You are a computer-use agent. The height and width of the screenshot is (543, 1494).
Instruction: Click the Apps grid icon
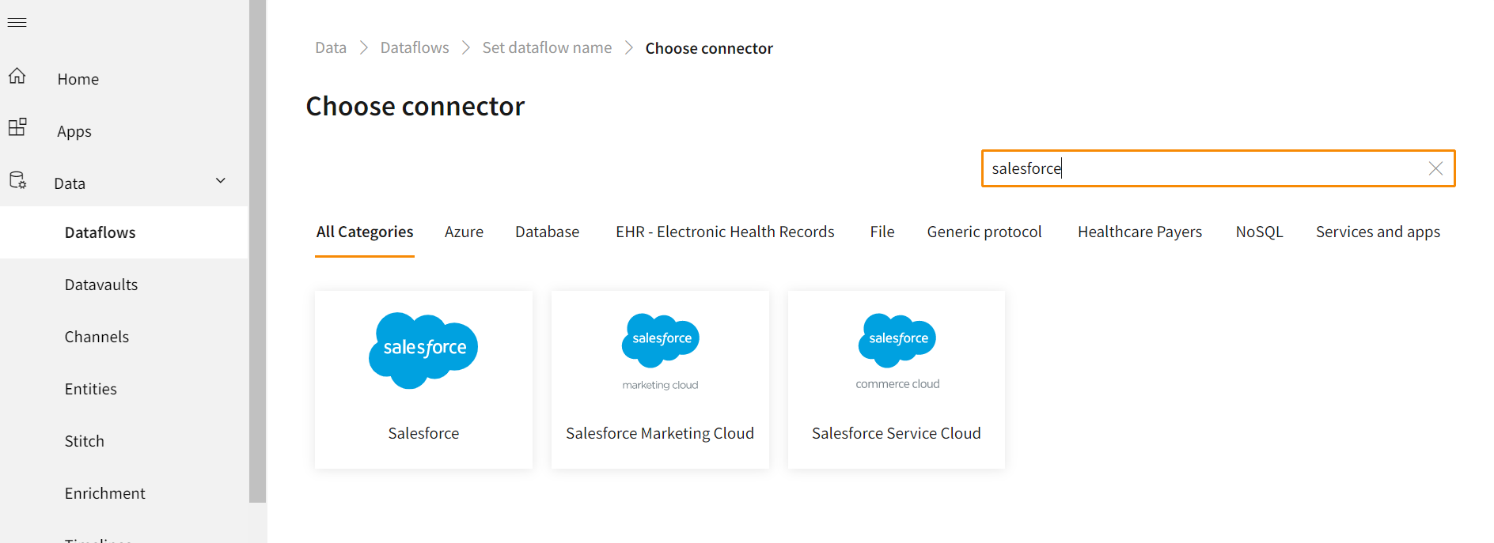tap(17, 127)
